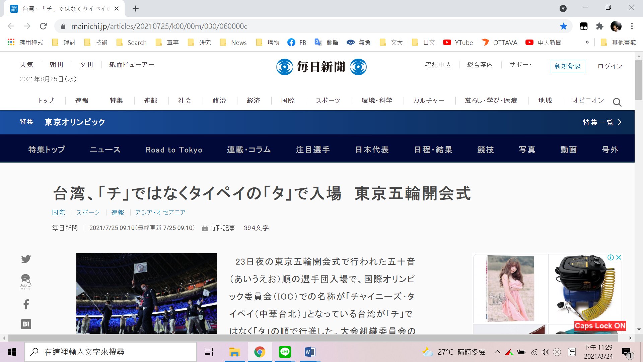Click the Olympic ceremony article photo
This screenshot has width=643, height=362.
tap(147, 293)
